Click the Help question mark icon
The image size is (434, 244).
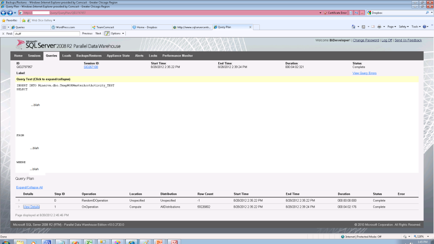point(425,27)
